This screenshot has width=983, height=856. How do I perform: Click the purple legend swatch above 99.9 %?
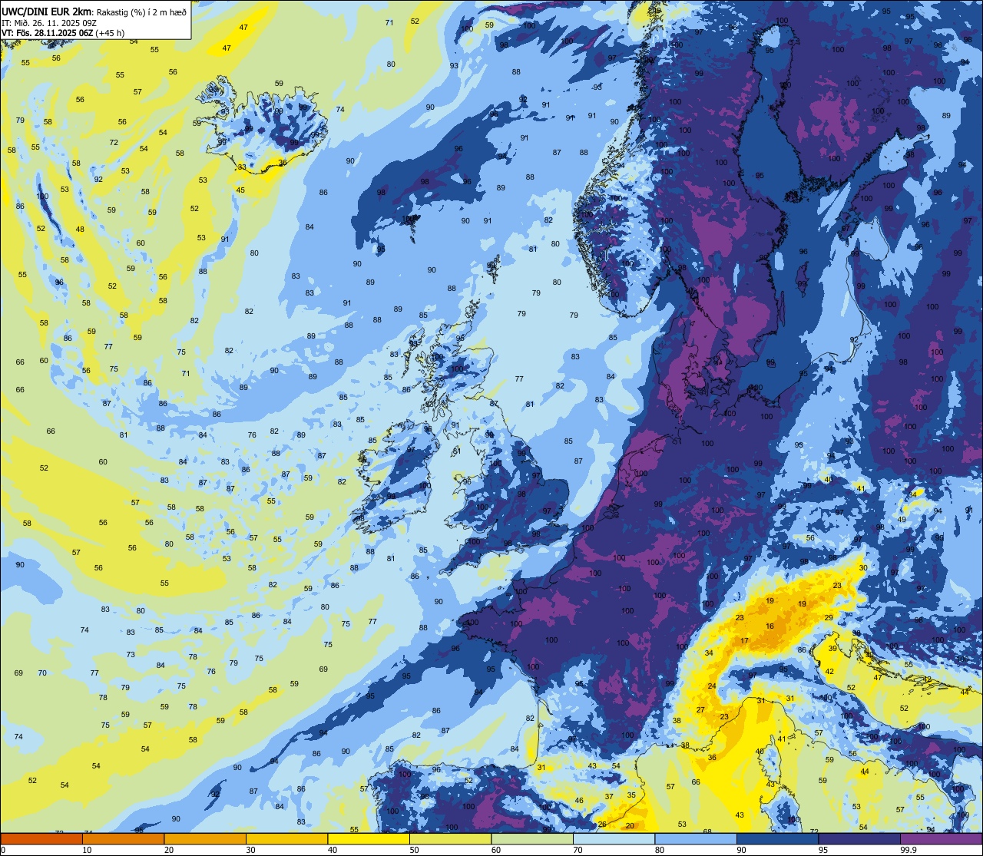(x=942, y=839)
